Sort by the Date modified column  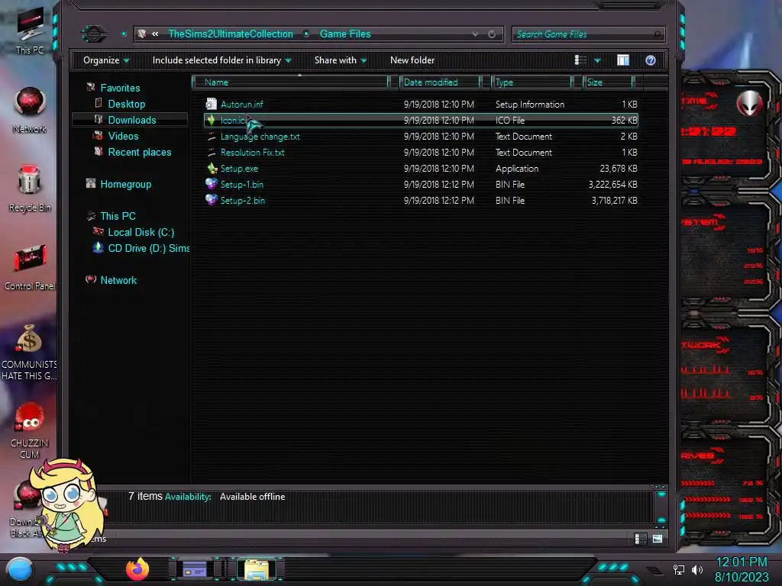coord(440,82)
